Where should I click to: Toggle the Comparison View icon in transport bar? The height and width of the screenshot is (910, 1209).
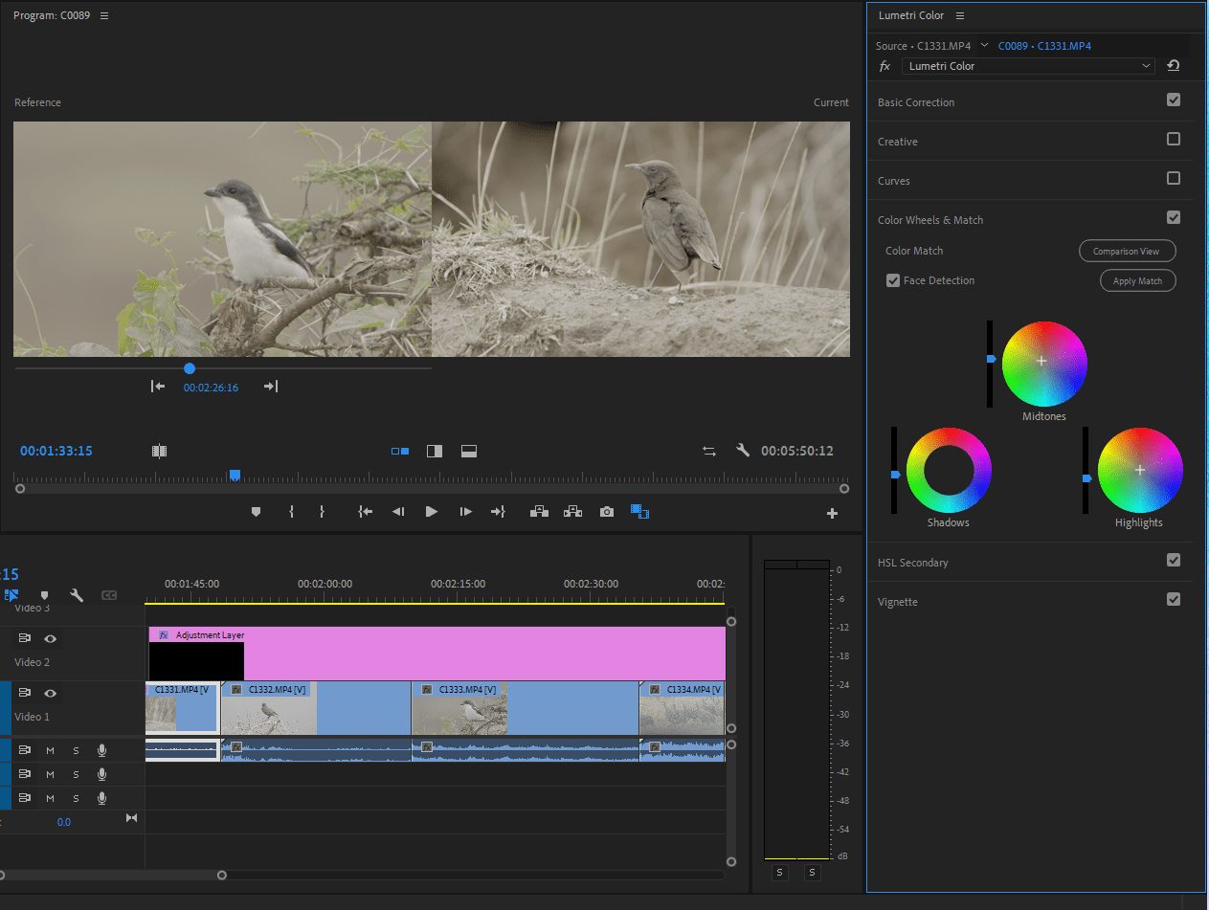[x=639, y=512]
